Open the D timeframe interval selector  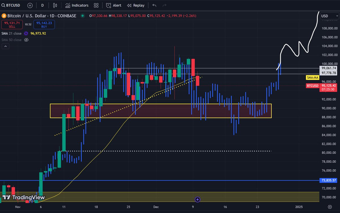[42, 5]
